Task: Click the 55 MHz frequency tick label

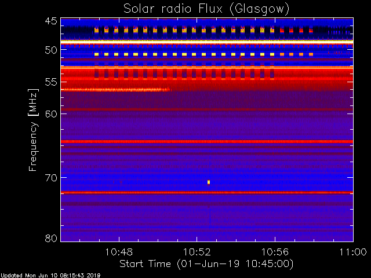Action: [x=51, y=82]
